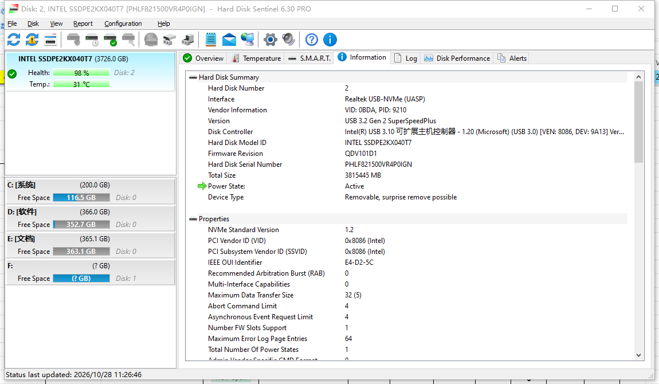Screen dimensions: 659x384
Task: Click the information panel scrollbar thumb
Action: coord(638,122)
